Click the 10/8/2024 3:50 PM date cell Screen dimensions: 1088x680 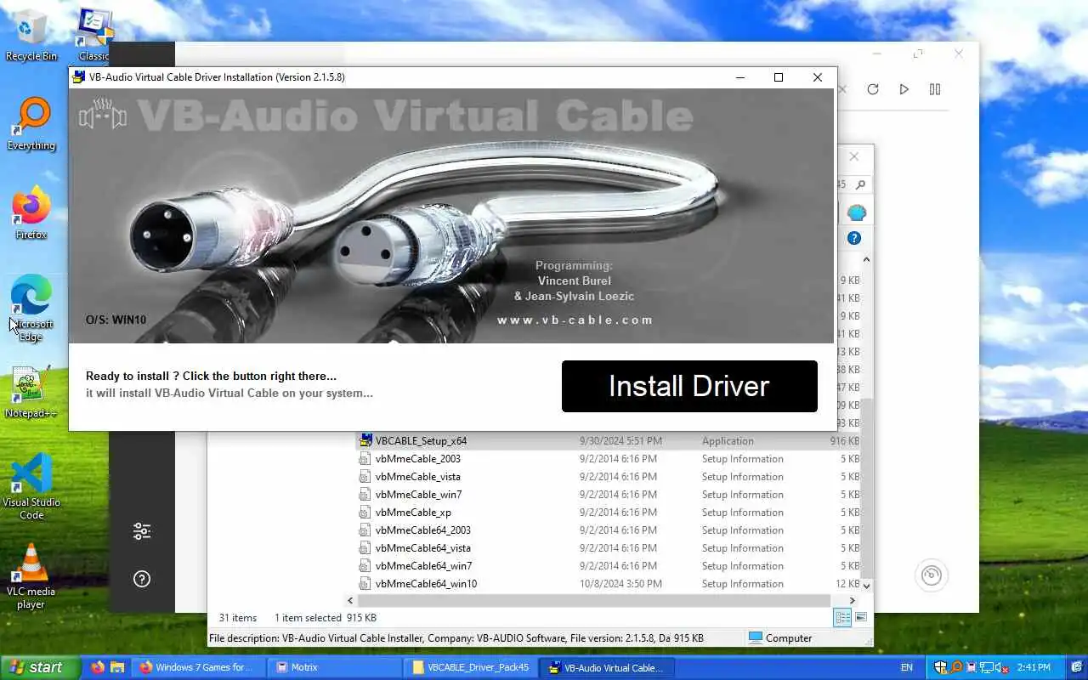coord(620,584)
